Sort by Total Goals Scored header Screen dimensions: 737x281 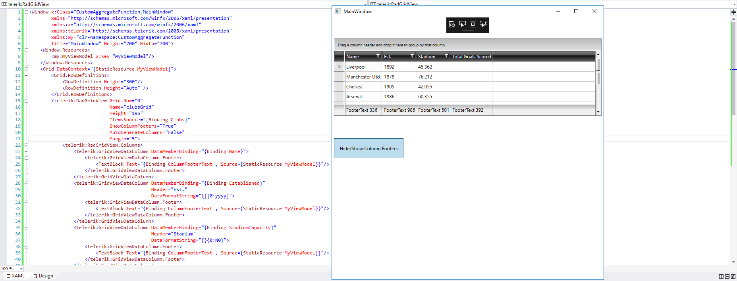[x=471, y=56]
